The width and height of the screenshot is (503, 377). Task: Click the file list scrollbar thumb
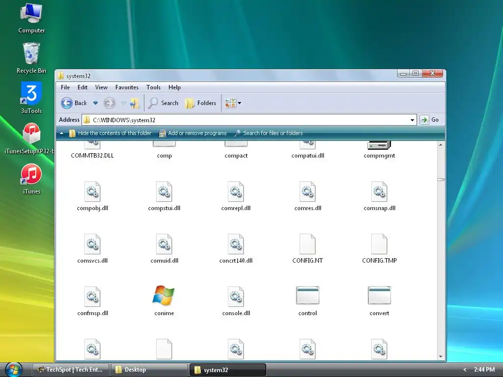441,180
